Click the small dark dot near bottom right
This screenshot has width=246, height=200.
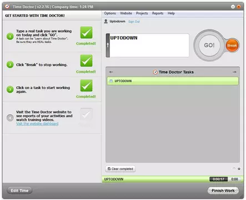pyautogui.click(x=239, y=169)
